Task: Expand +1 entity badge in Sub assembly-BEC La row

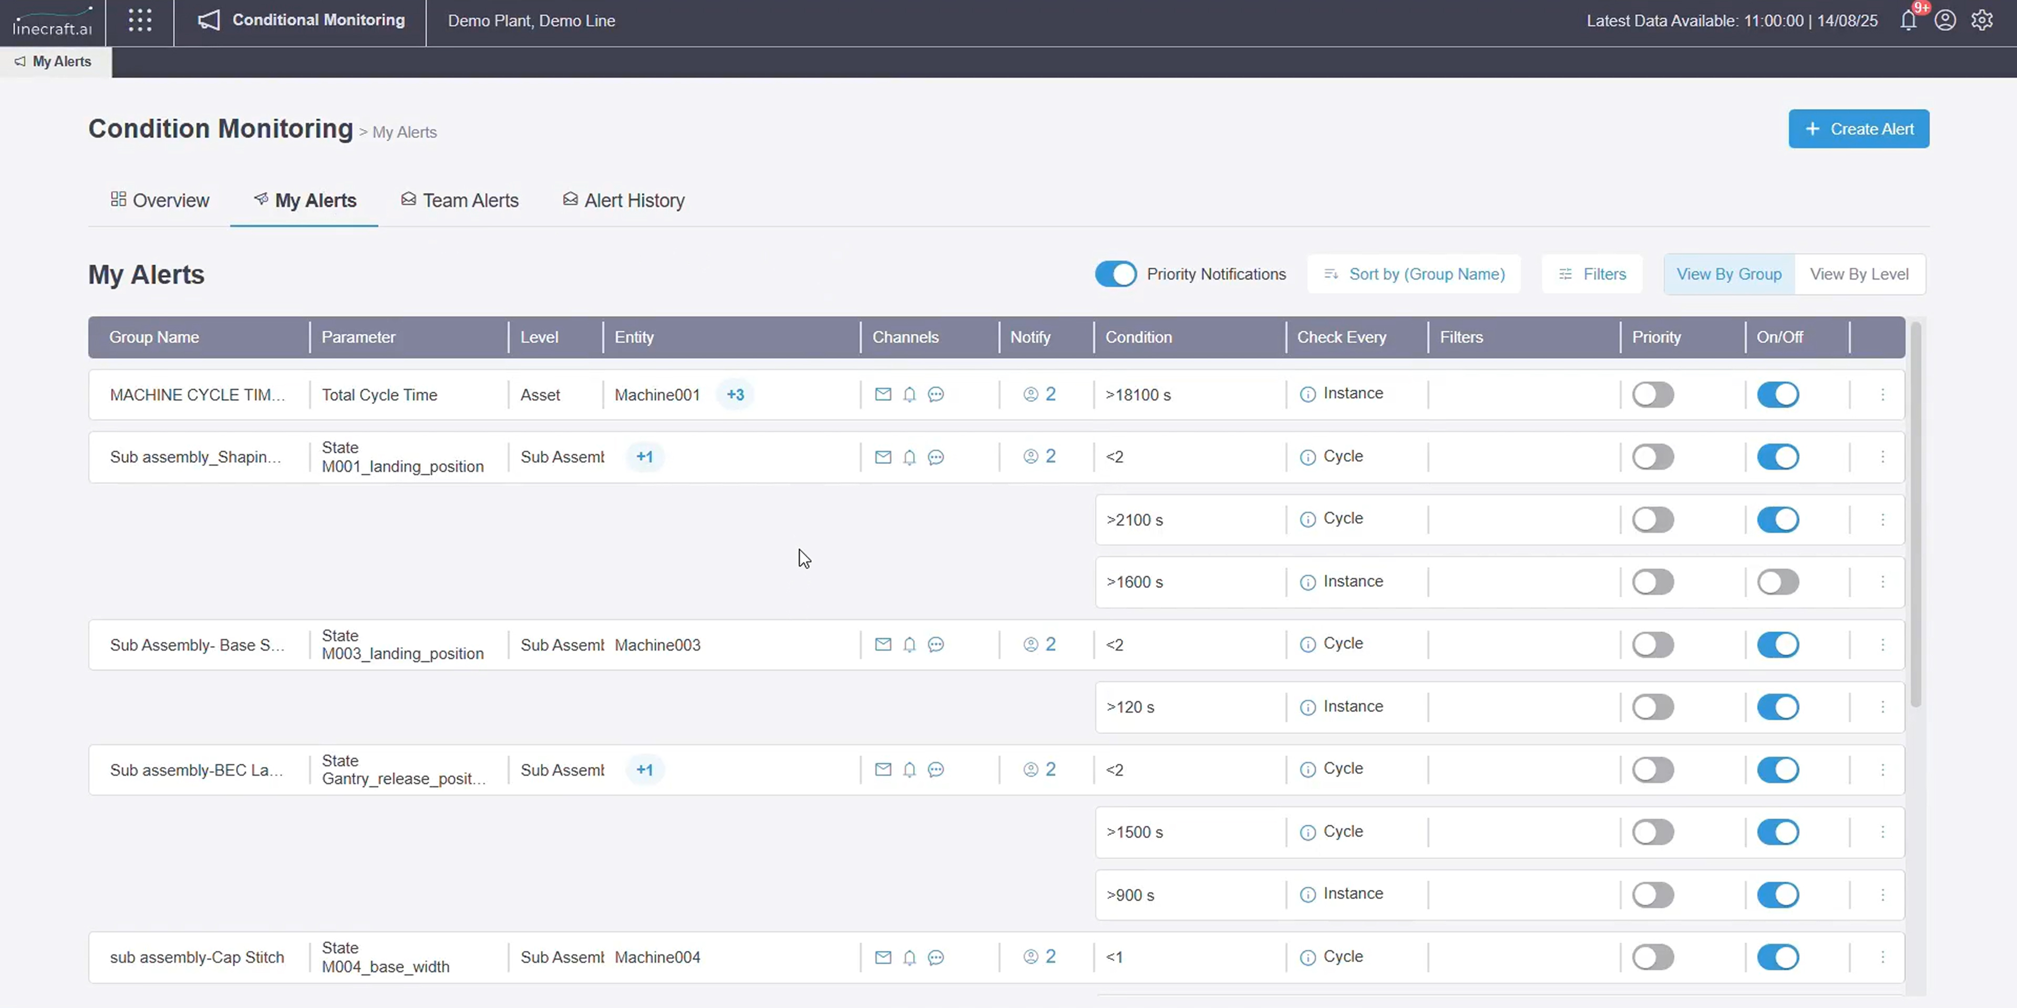Action: (644, 769)
